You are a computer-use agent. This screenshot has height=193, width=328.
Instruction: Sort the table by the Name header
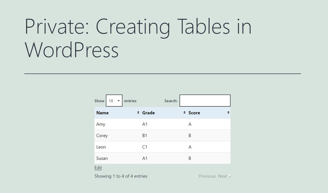coord(102,113)
